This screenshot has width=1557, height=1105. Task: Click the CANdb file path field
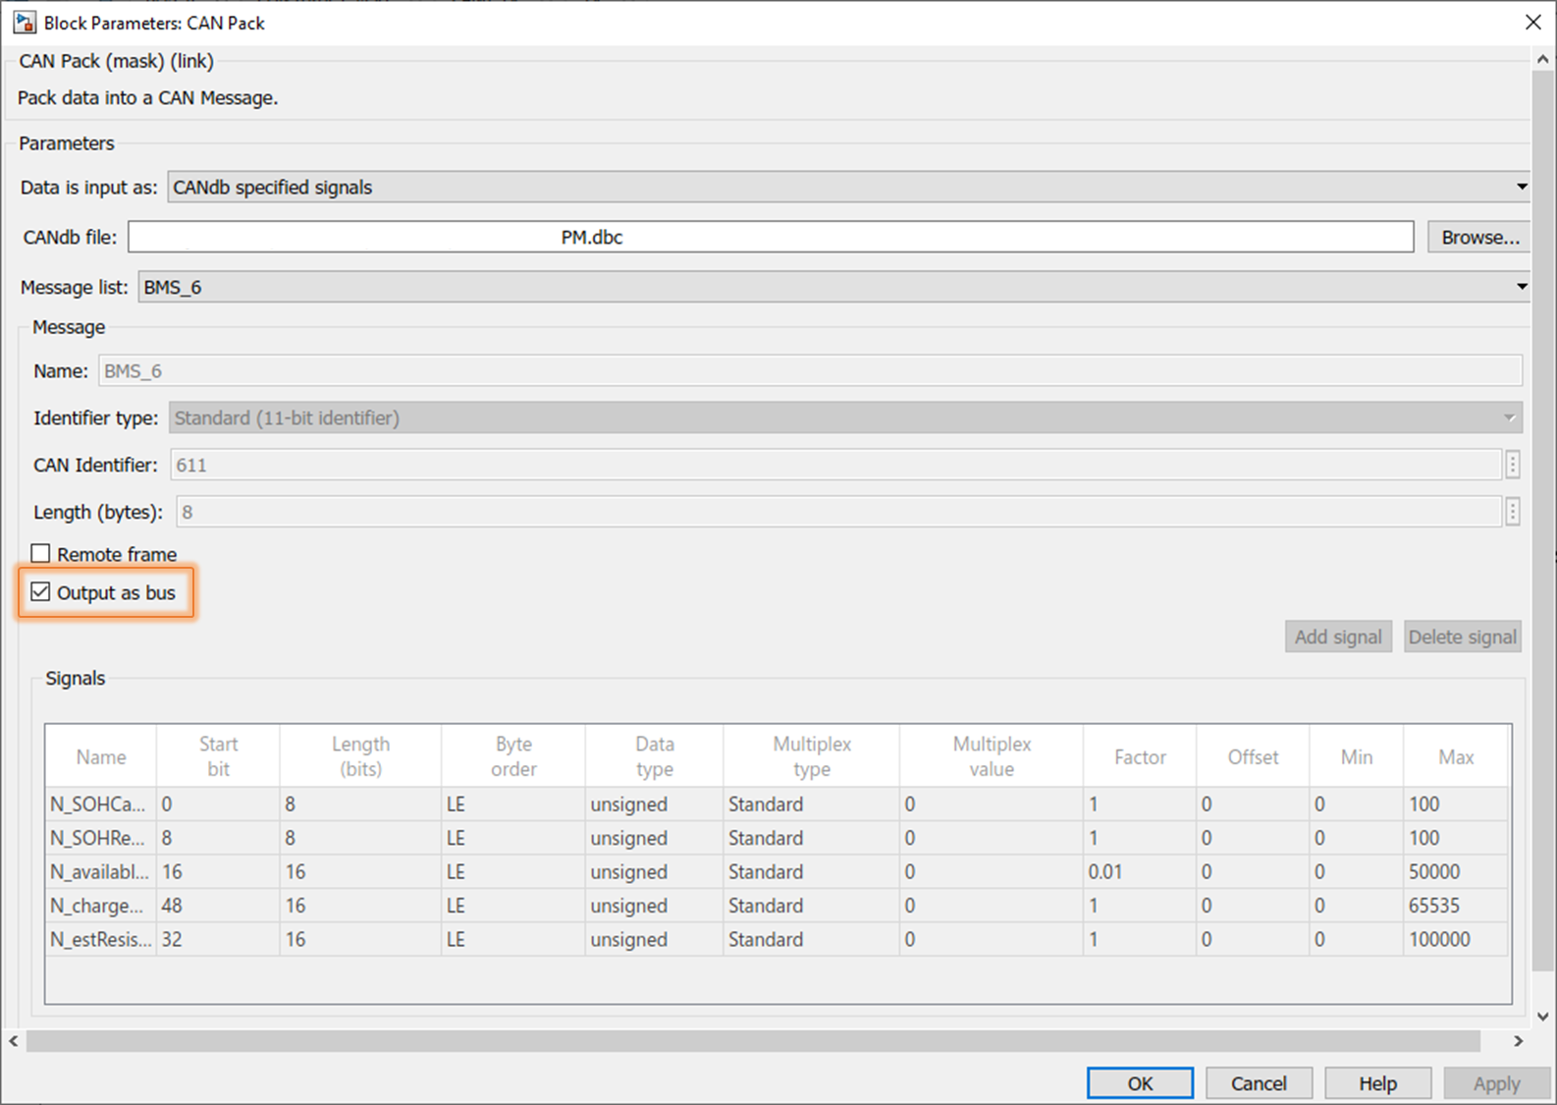tap(771, 237)
